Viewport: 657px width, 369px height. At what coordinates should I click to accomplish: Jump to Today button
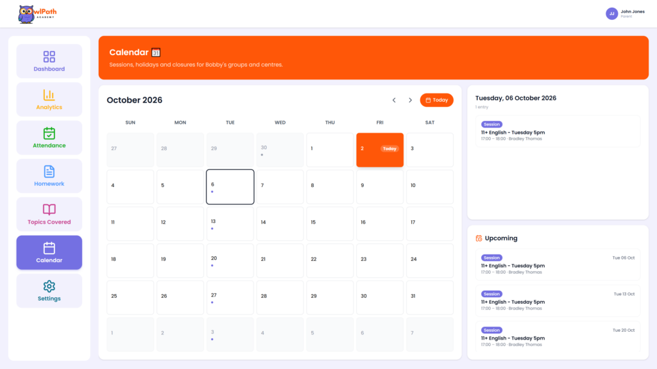436,100
